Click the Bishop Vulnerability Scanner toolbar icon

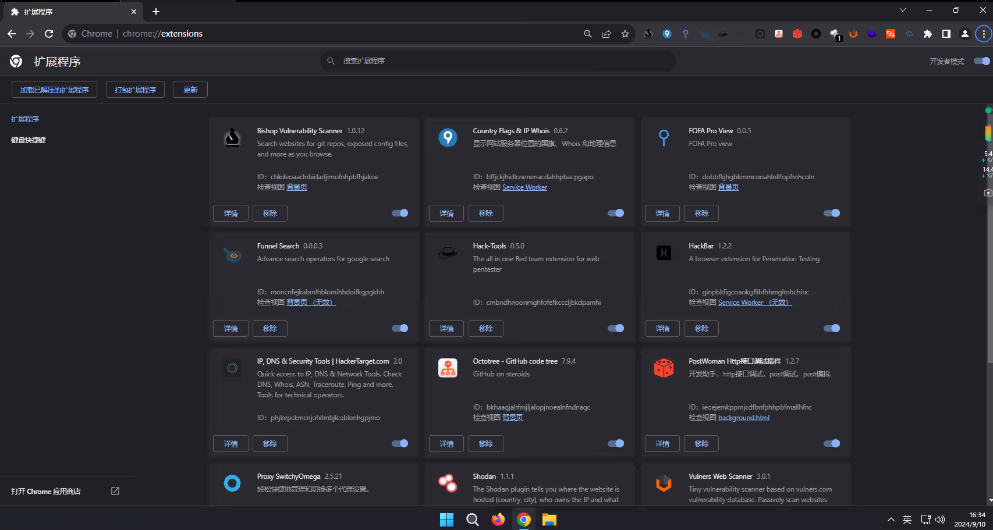[x=648, y=34]
